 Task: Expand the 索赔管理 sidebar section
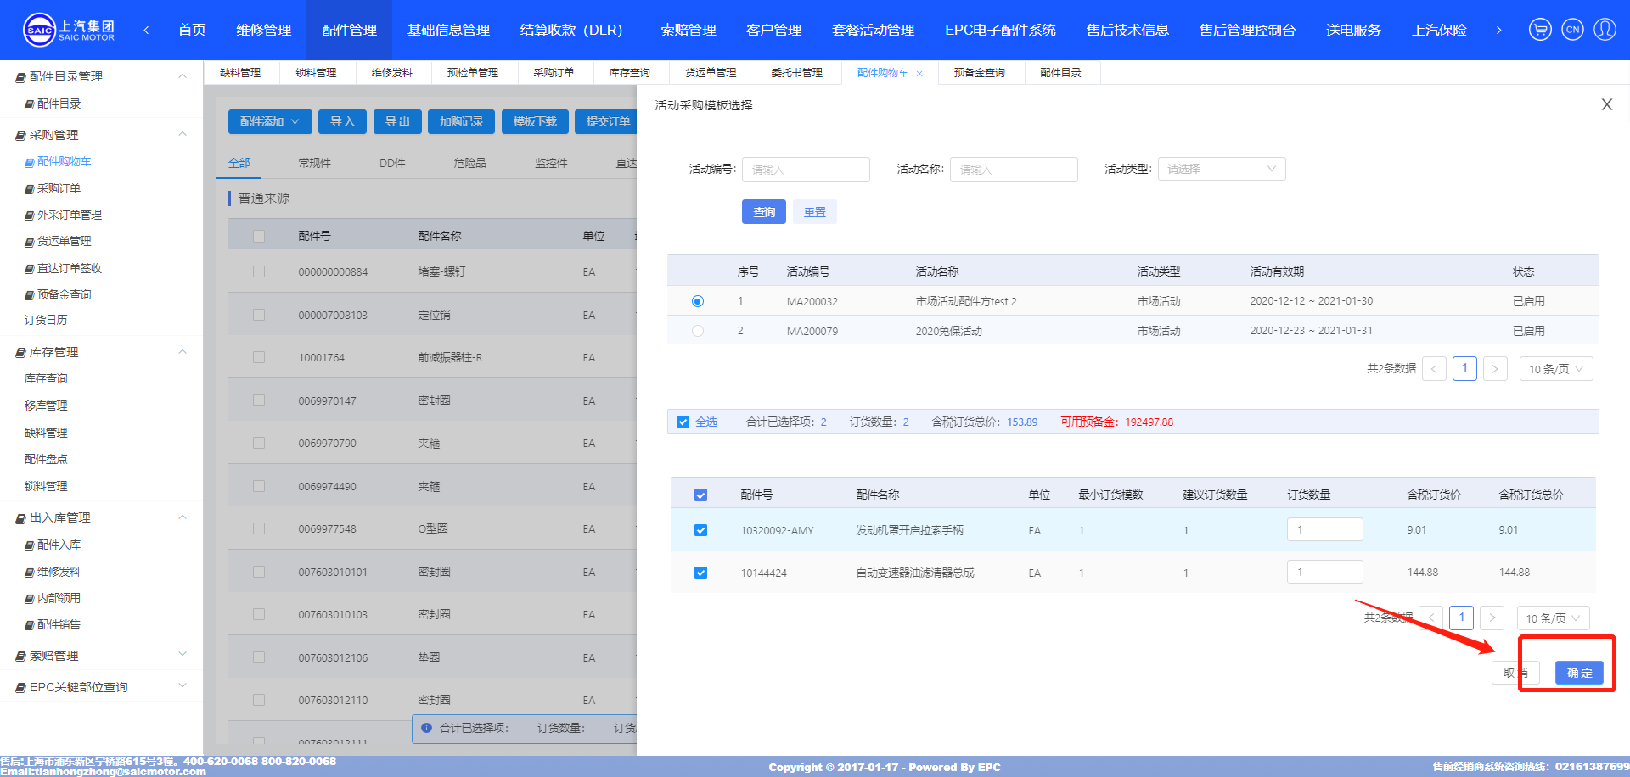(182, 654)
